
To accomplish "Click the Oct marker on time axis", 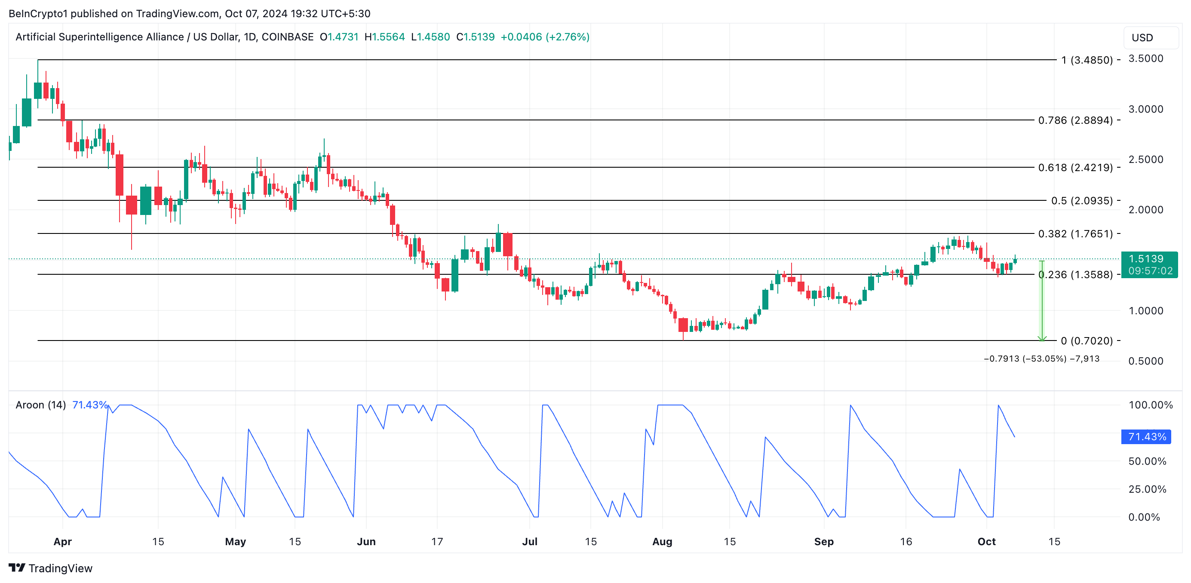I will click(986, 541).
